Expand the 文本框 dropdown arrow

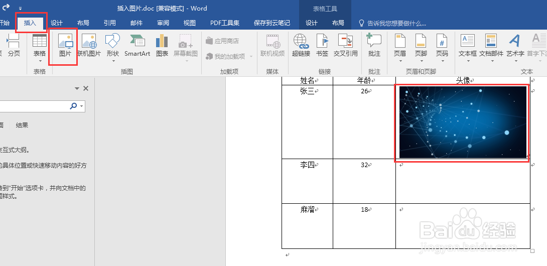(x=468, y=61)
